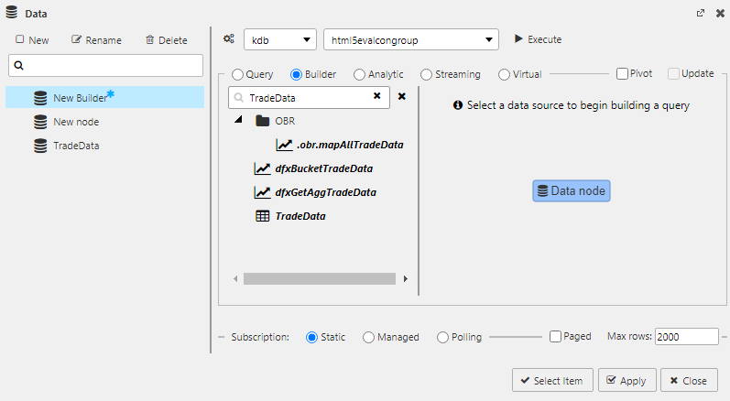
Task: Enable the Pivot checkbox
Action: pos(622,74)
